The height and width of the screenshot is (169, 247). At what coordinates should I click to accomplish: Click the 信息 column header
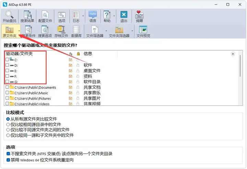88,54
